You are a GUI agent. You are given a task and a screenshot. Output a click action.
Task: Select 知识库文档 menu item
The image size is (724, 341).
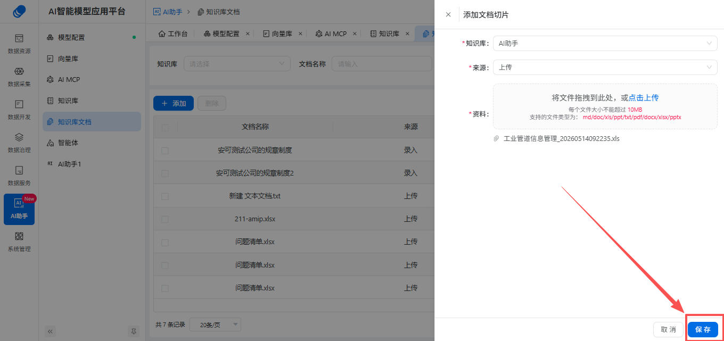click(x=92, y=122)
